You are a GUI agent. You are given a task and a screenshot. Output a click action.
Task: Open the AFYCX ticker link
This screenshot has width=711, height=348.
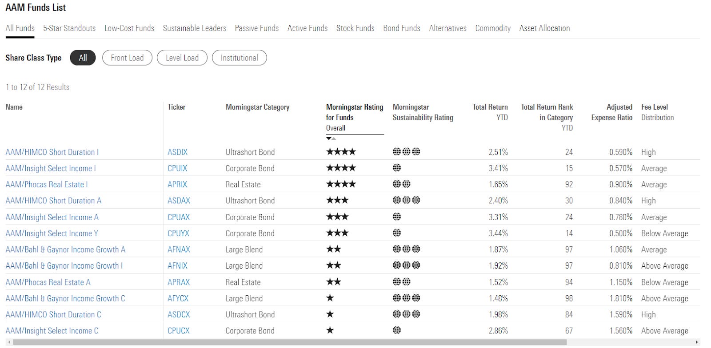178,298
